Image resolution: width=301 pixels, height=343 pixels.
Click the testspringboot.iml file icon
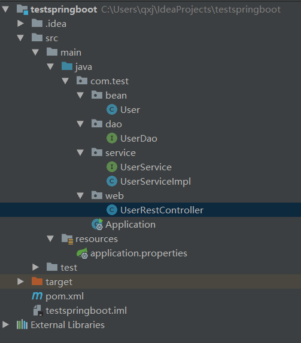click(38, 310)
